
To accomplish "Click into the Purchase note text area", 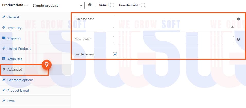I will (x=173, y=22).
